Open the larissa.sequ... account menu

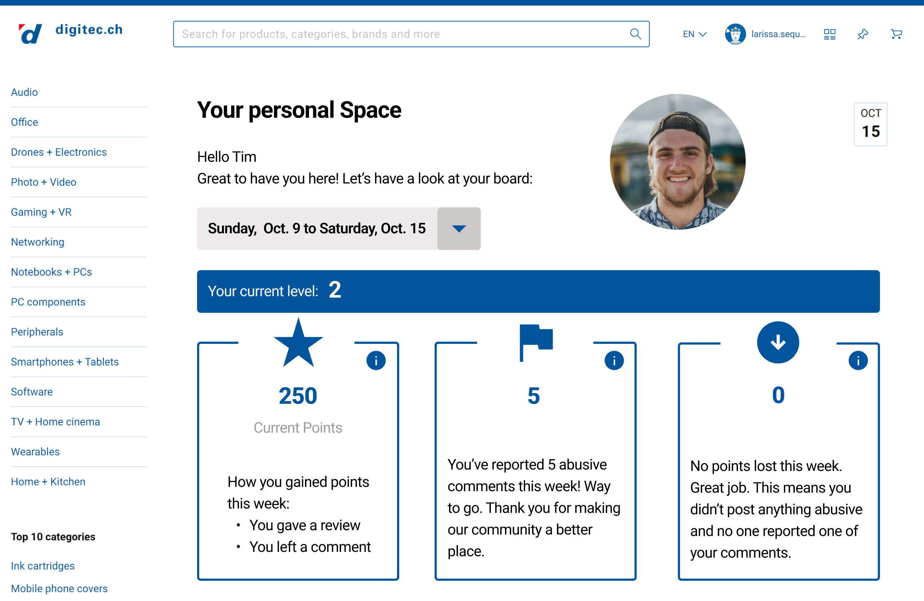778,34
